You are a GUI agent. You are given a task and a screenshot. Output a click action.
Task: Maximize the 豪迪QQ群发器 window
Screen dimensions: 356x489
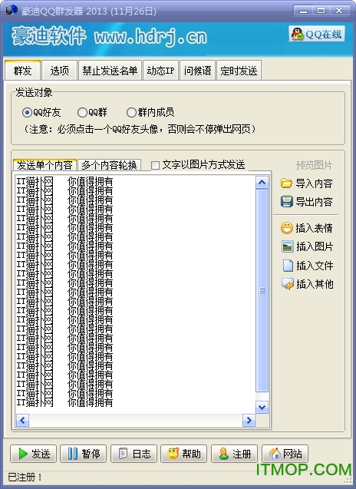pos(321,11)
